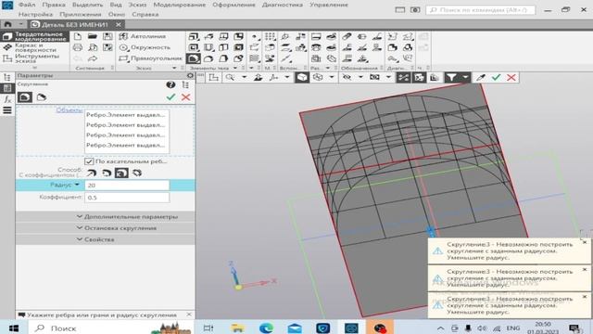Choose the constant radius fillet type icon
This screenshot has width=593, height=334.
pos(25,97)
